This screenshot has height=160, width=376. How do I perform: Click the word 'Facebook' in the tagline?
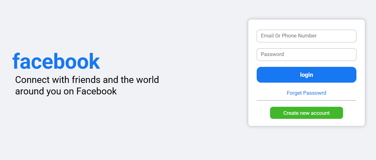(97, 91)
